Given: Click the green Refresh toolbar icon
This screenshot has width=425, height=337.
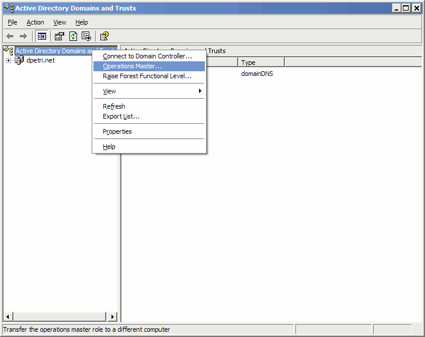Looking at the screenshot, I should click(x=73, y=36).
